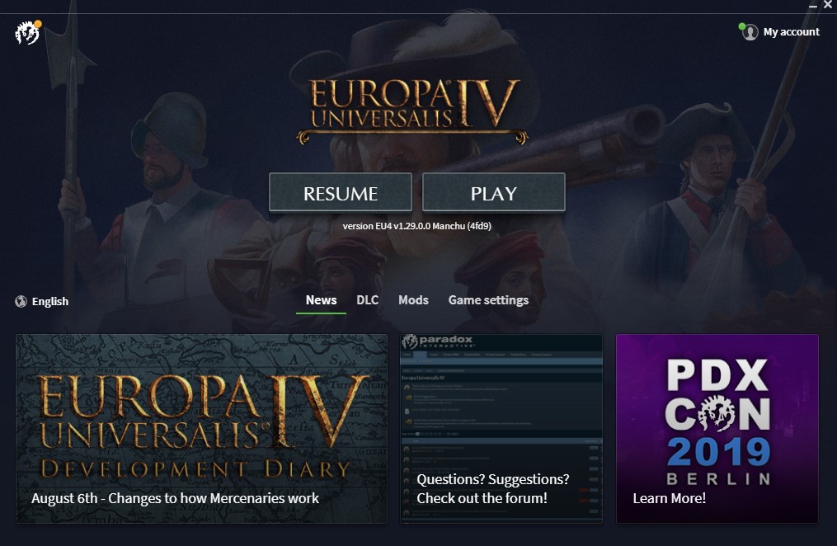Open the account avatar icon
The width and height of the screenshot is (837, 546).
[750, 32]
